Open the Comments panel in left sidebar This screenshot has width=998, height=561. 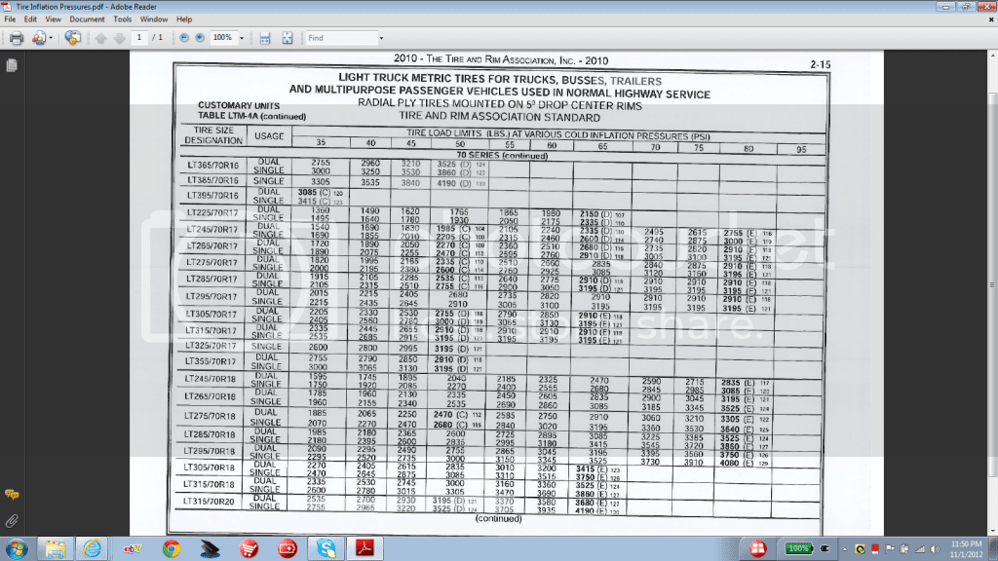click(x=12, y=494)
